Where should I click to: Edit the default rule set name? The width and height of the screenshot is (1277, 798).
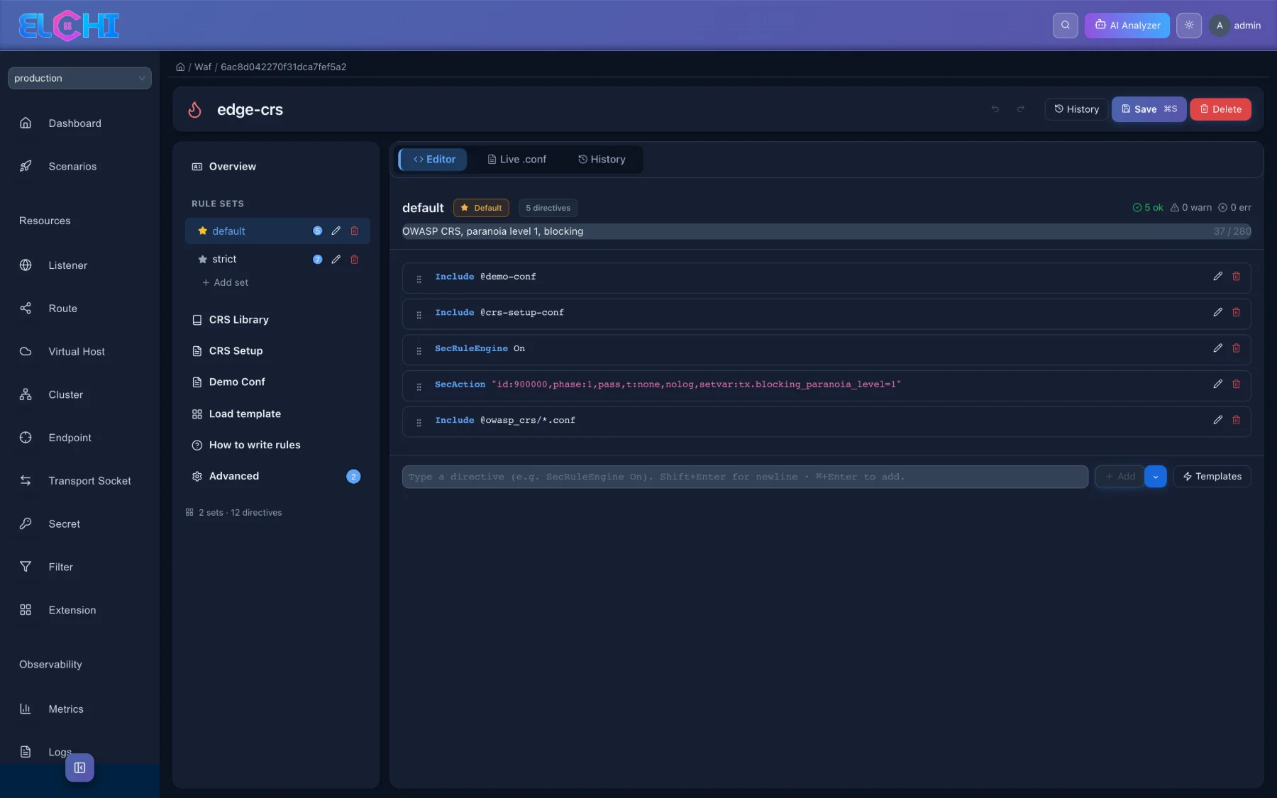[336, 231]
